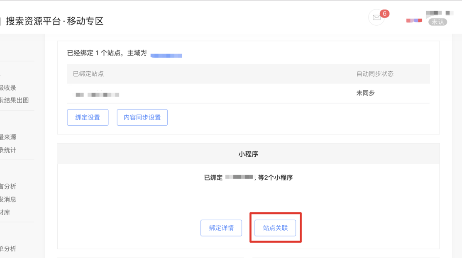
Task: Click the 未同步 sync status text
Action: pyautogui.click(x=365, y=93)
